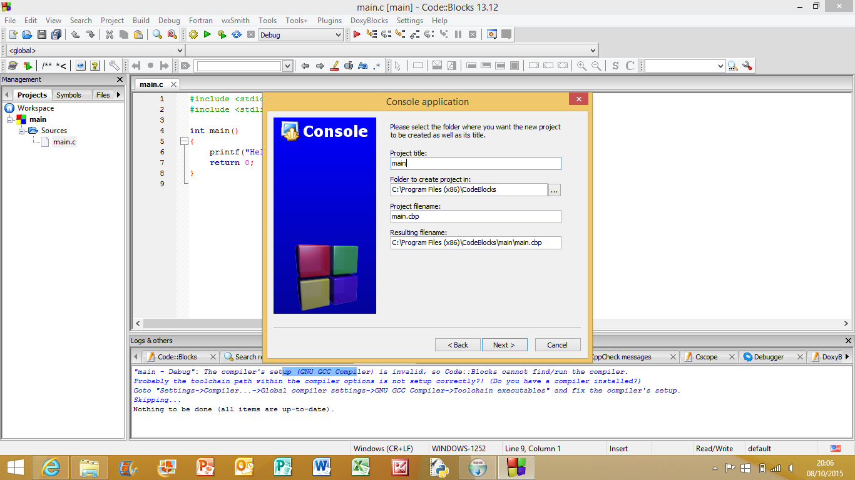The width and height of the screenshot is (855, 480).
Task: Select the highlight occurrences pencil icon
Action: pos(334,65)
